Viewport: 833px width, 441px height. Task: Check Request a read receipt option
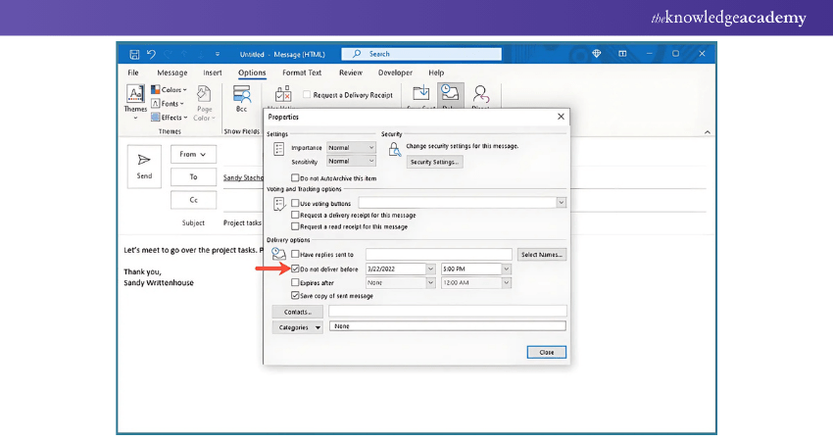pyautogui.click(x=296, y=226)
